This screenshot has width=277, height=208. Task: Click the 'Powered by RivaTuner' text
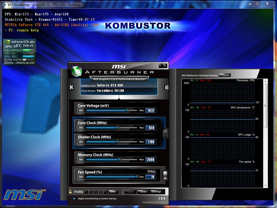click(154, 202)
